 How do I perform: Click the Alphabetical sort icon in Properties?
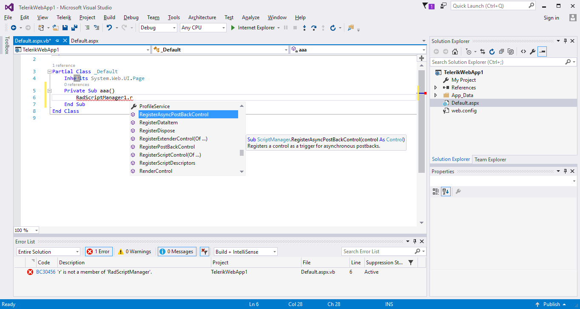click(x=446, y=192)
